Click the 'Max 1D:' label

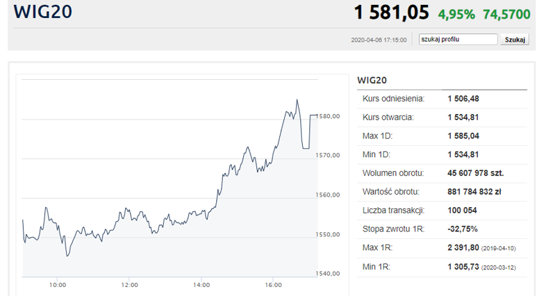click(377, 135)
